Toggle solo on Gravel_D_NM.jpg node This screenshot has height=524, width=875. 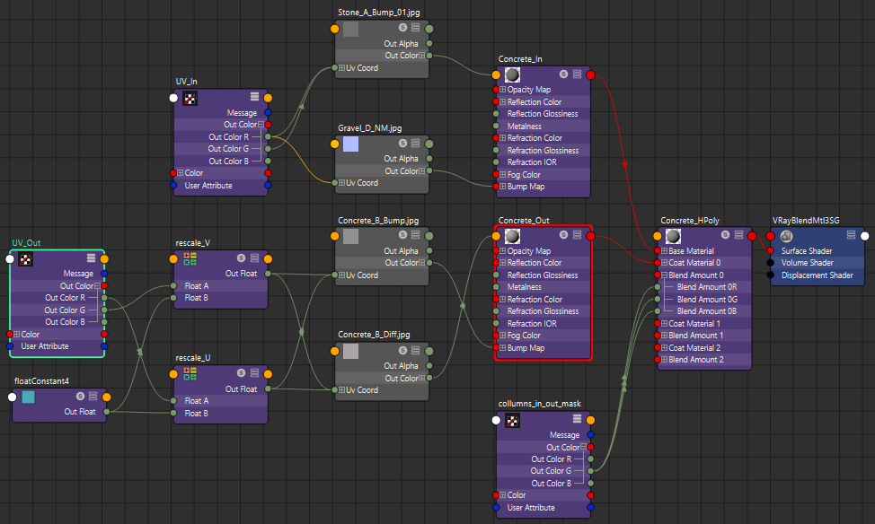tap(402, 143)
